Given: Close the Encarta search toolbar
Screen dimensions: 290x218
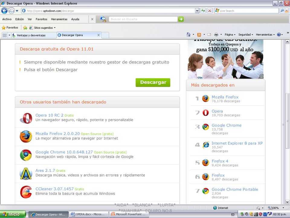Looking at the screenshot, I should 92,19.
